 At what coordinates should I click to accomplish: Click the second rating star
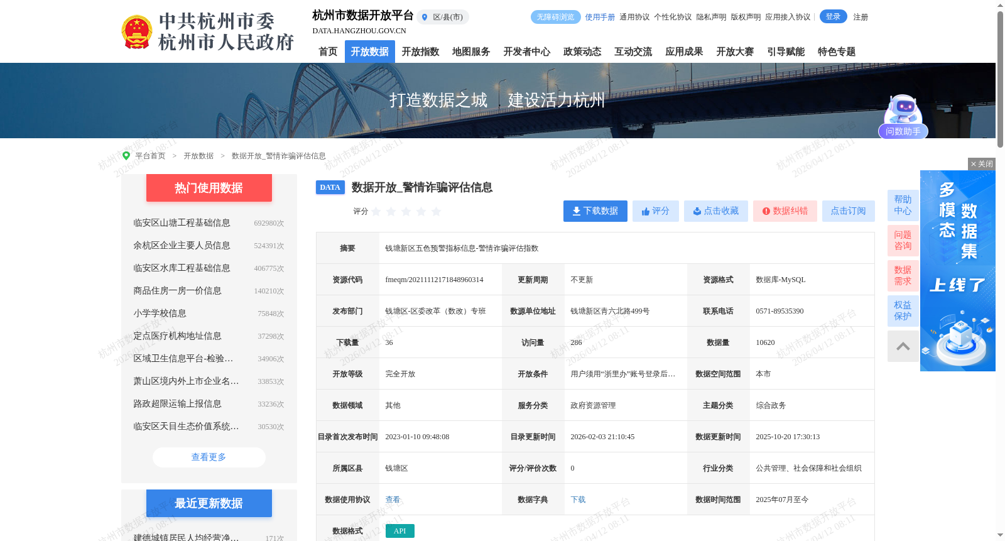391,211
